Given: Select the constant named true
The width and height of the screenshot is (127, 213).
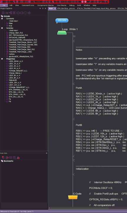Looking at the screenshot, I should pos(10,26).
